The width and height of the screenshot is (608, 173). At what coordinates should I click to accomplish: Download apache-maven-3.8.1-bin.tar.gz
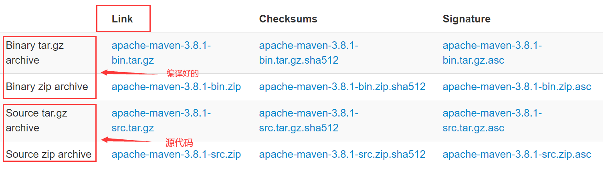coord(161,53)
